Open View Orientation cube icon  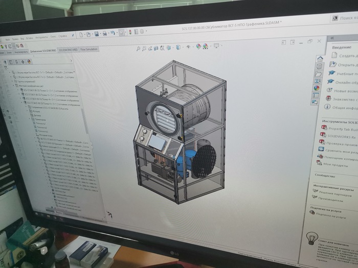click(x=169, y=47)
